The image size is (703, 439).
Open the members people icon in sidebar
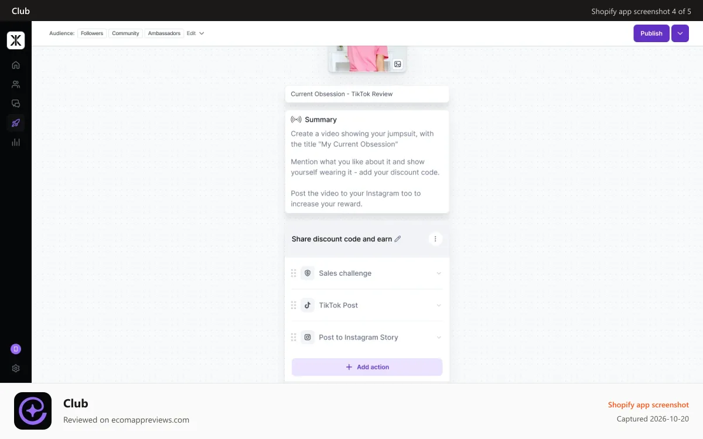coord(16,84)
